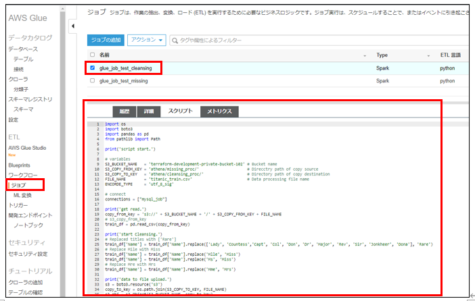This screenshot has height=301, width=475.
Task: Click script line 'print('script start.')'
Action: coord(130,149)
